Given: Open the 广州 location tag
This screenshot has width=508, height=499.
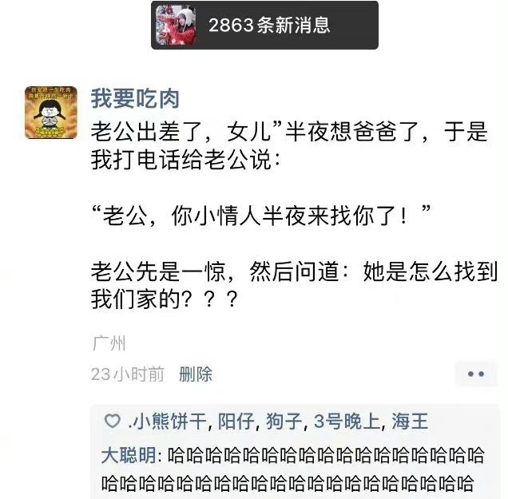Looking at the screenshot, I should [109, 343].
